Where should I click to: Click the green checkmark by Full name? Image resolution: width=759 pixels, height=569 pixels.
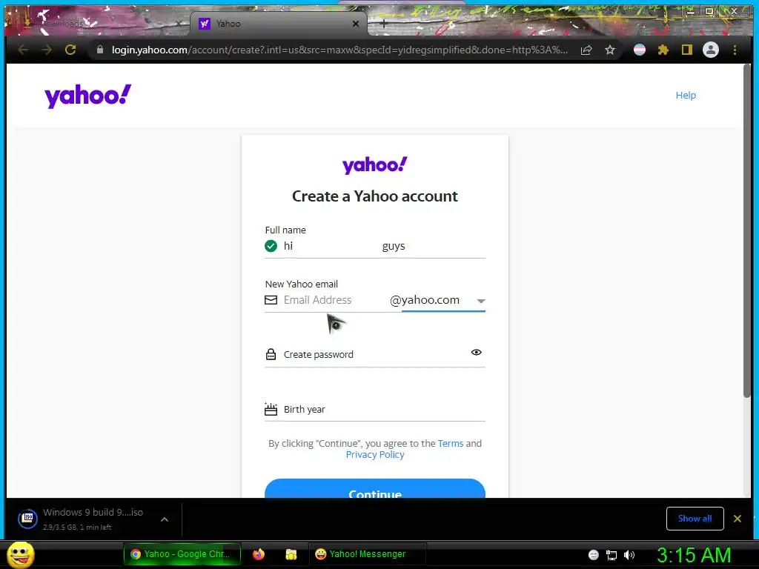click(271, 246)
